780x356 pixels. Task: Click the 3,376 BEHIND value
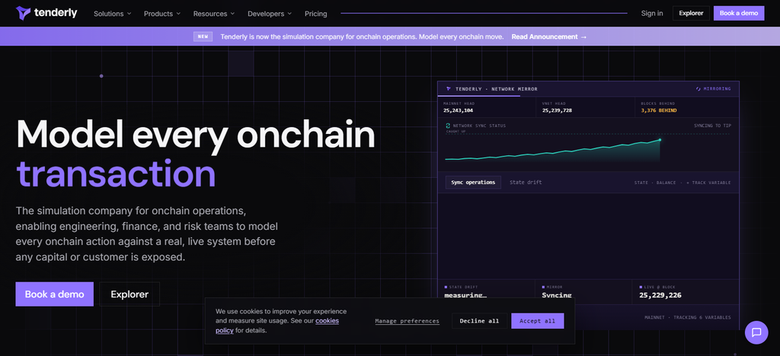659,110
